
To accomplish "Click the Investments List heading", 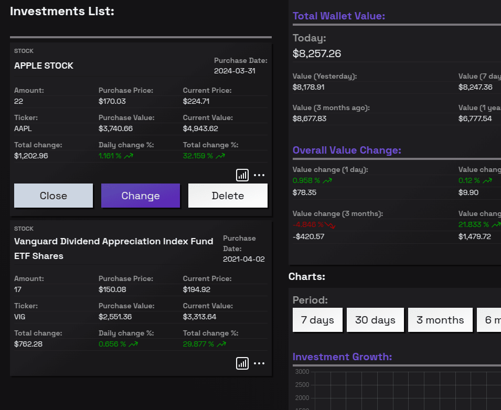I will click(x=62, y=11).
